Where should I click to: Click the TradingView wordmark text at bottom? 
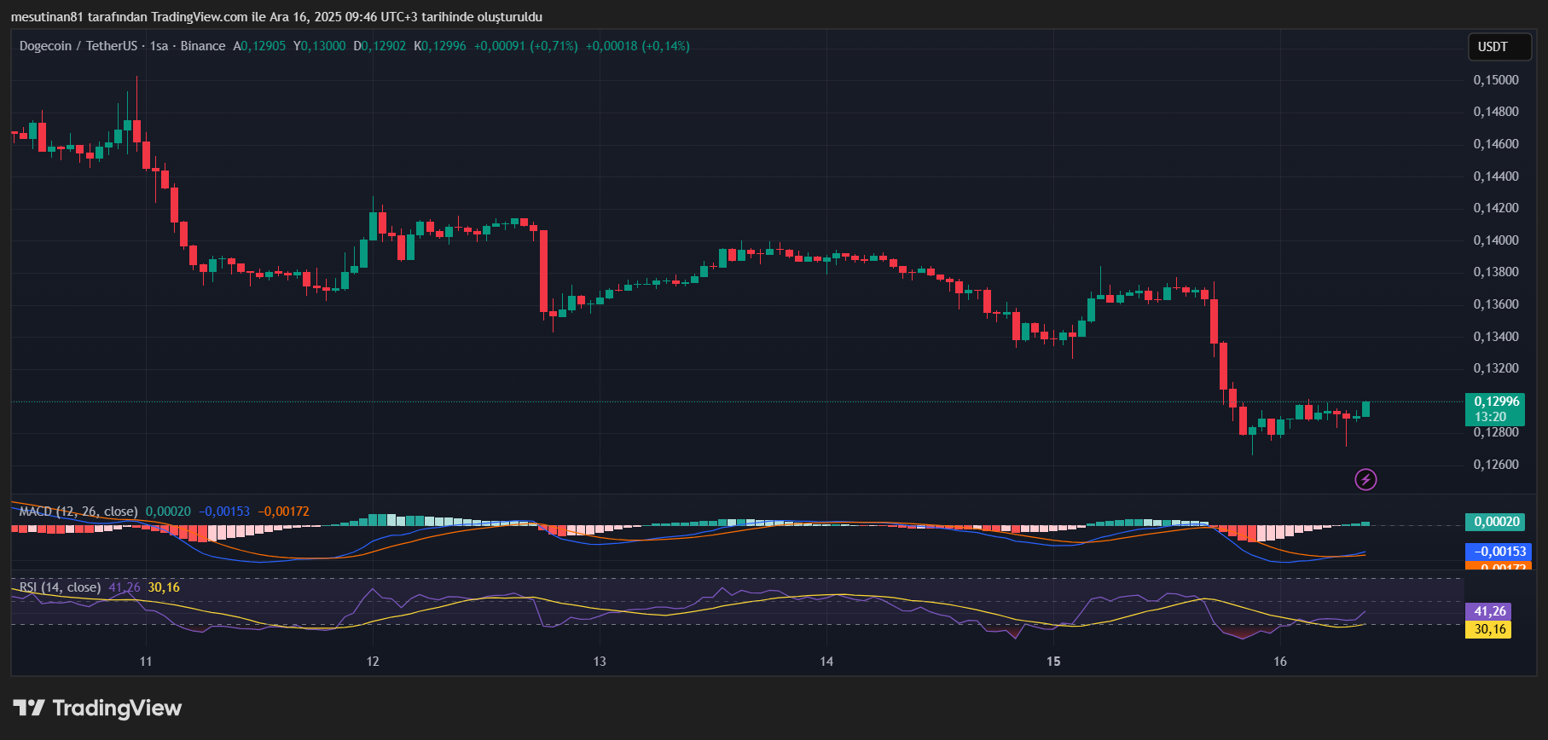pyautogui.click(x=117, y=708)
